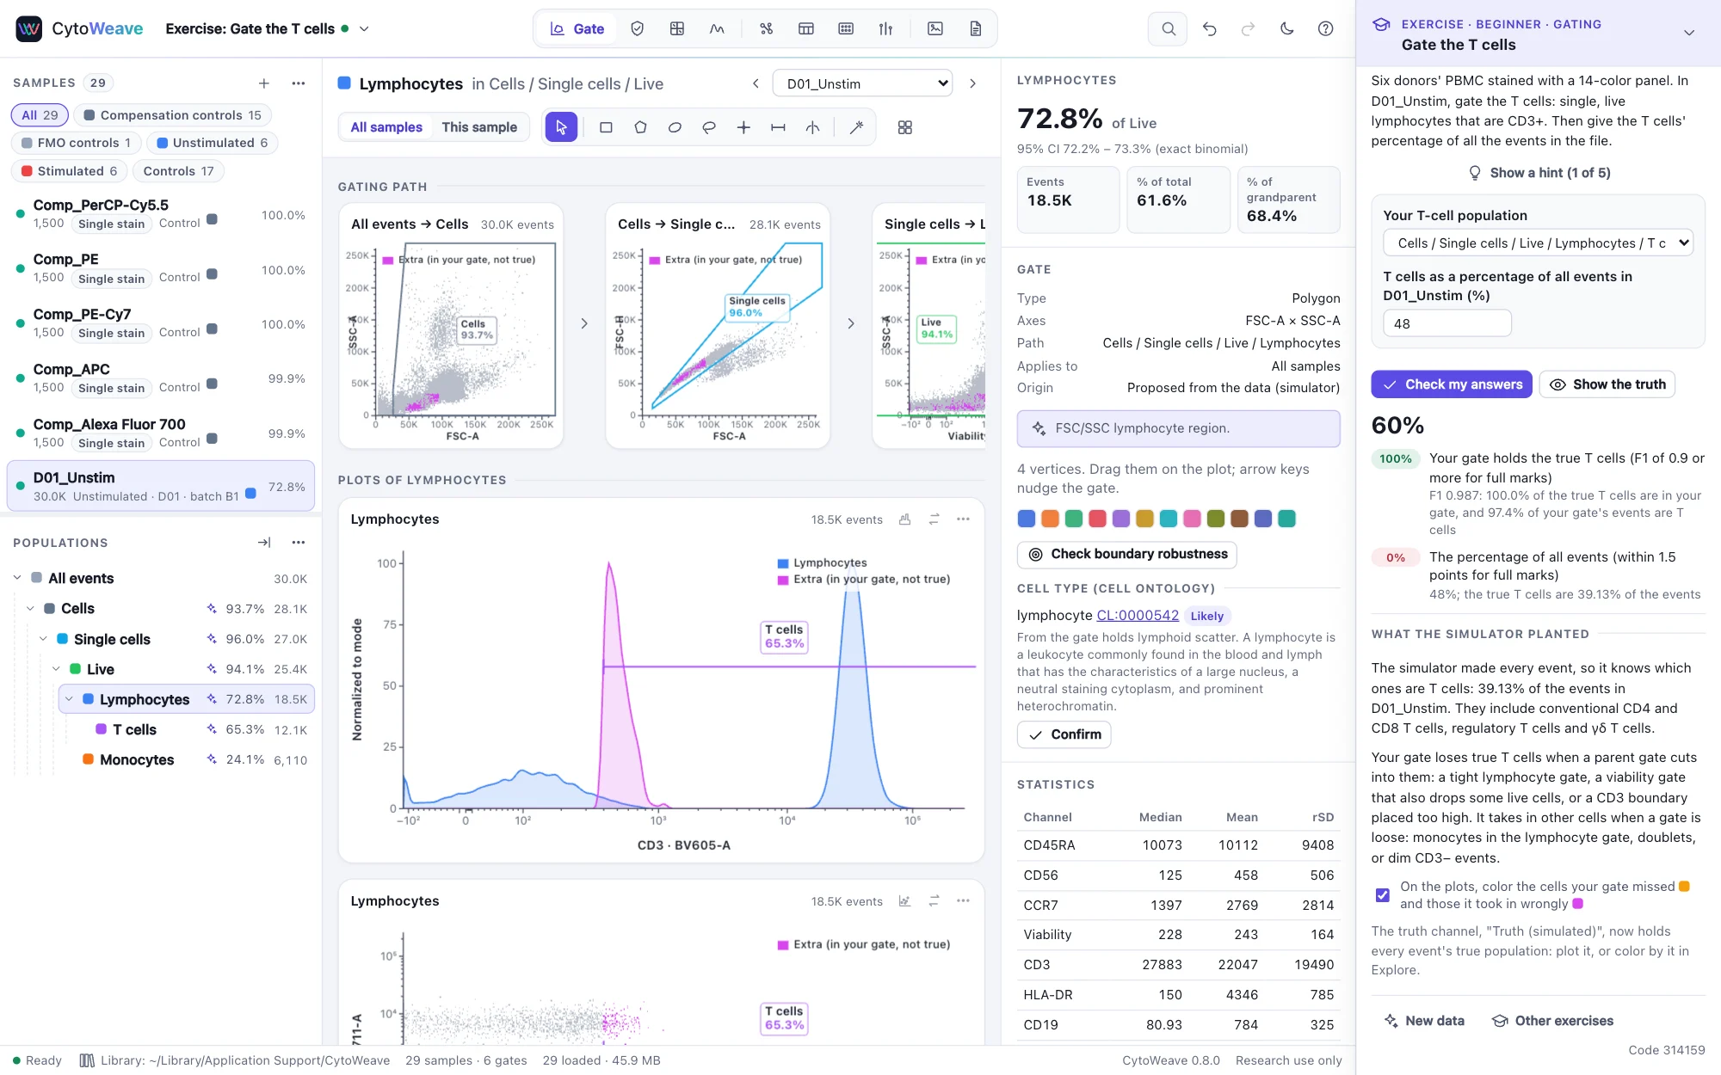
Task: Select the rectangle gate tool
Action: (606, 127)
